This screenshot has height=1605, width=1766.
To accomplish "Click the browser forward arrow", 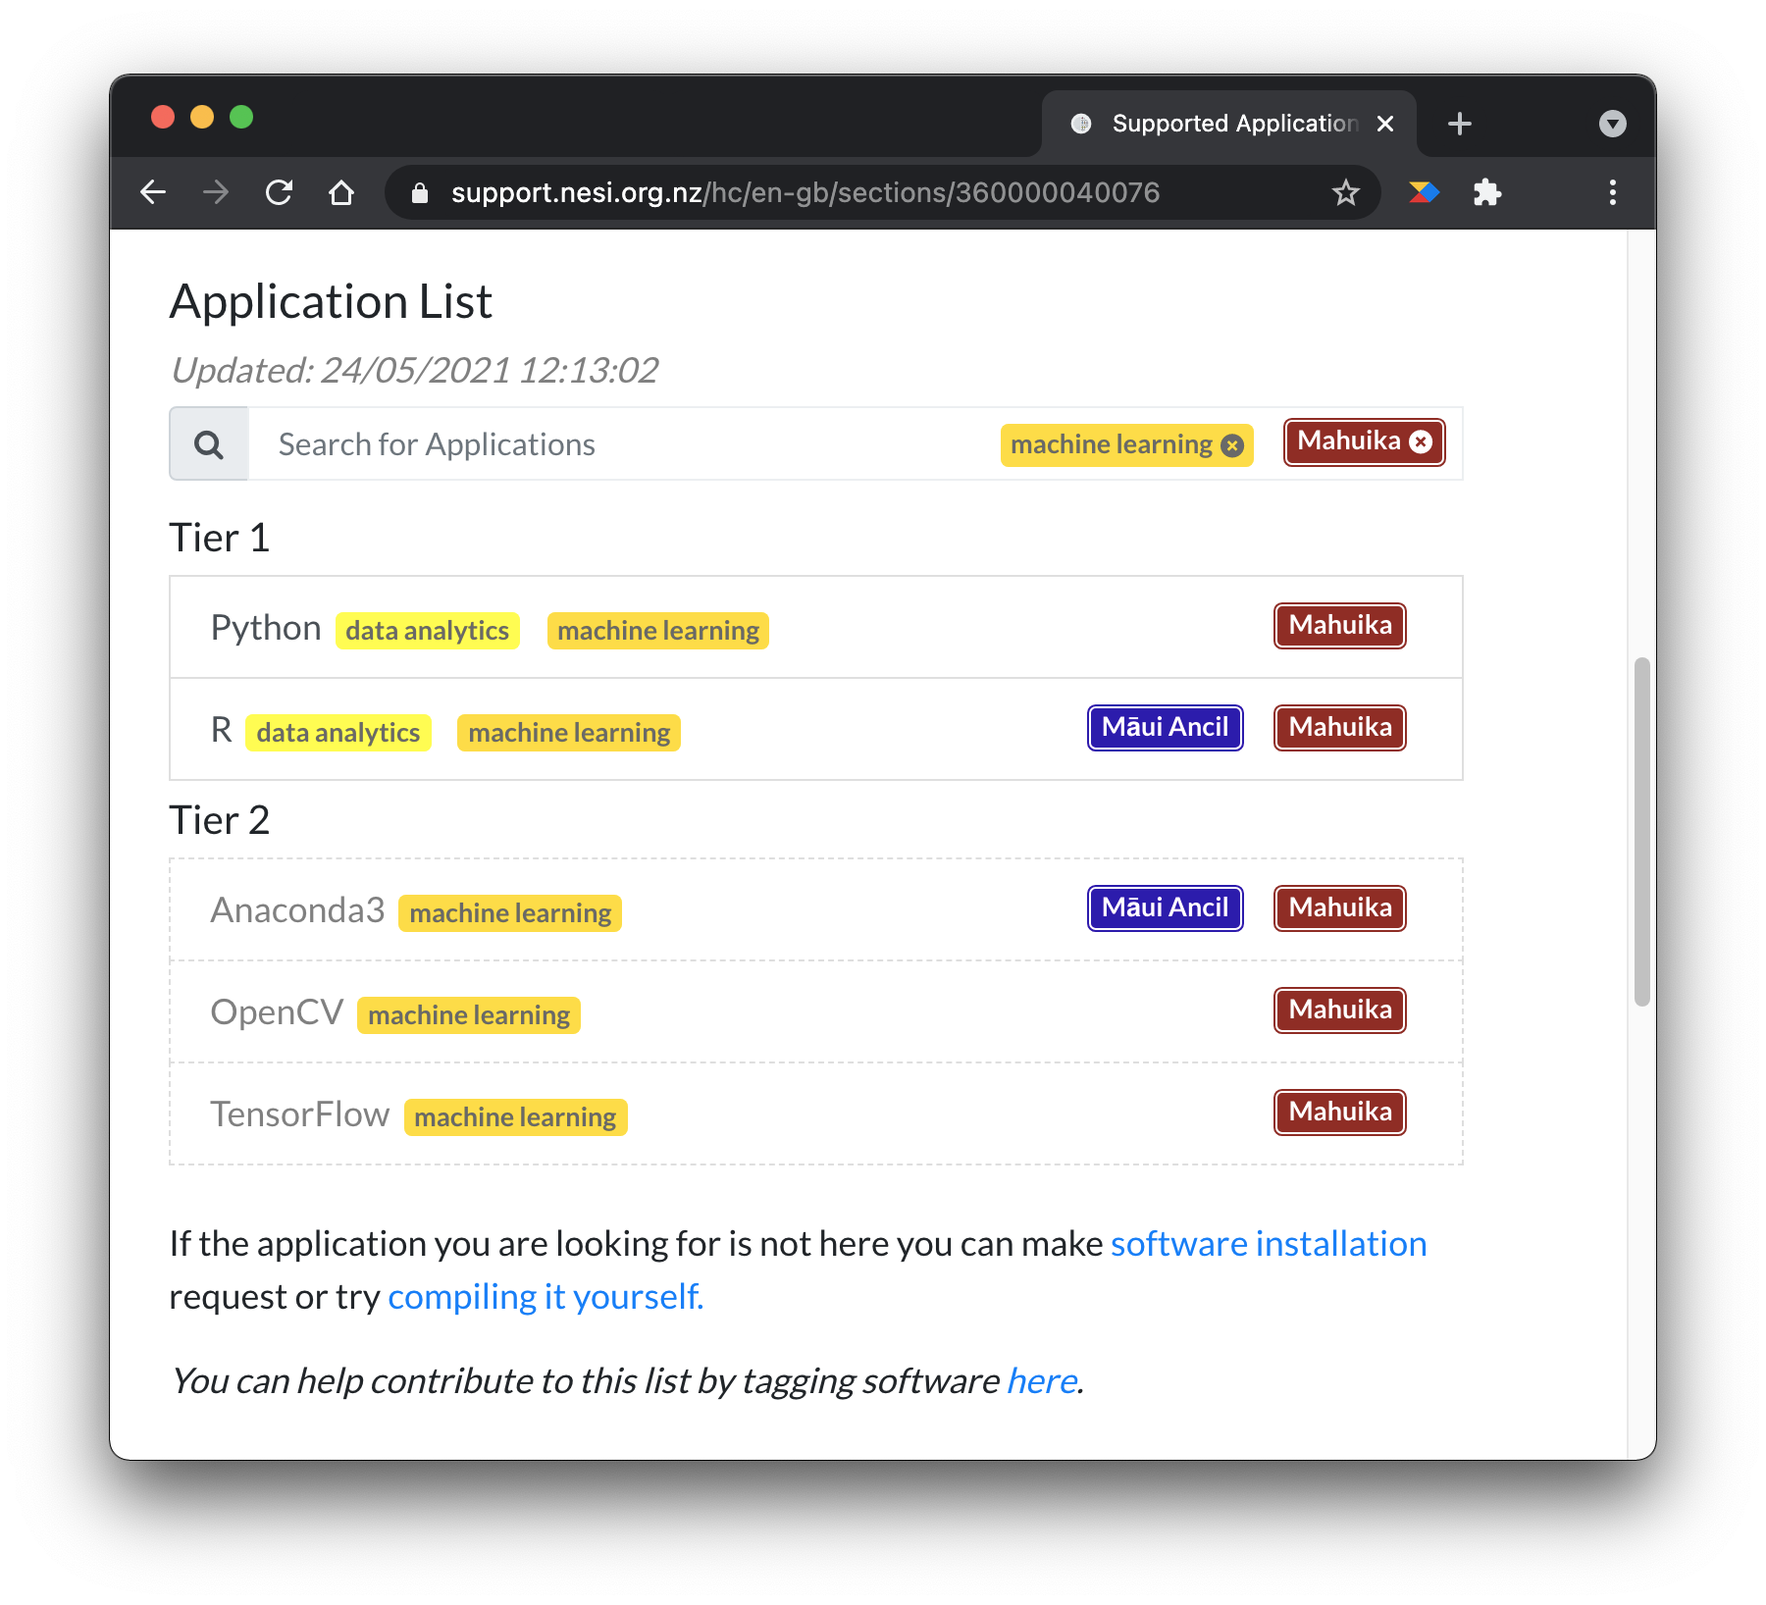I will coord(216,192).
